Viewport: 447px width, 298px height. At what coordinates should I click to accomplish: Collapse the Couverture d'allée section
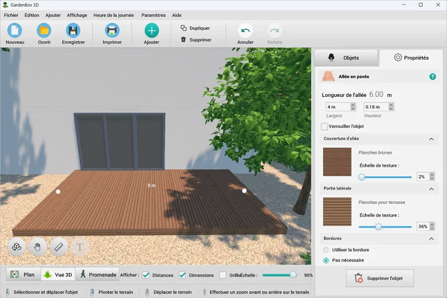[431, 139]
